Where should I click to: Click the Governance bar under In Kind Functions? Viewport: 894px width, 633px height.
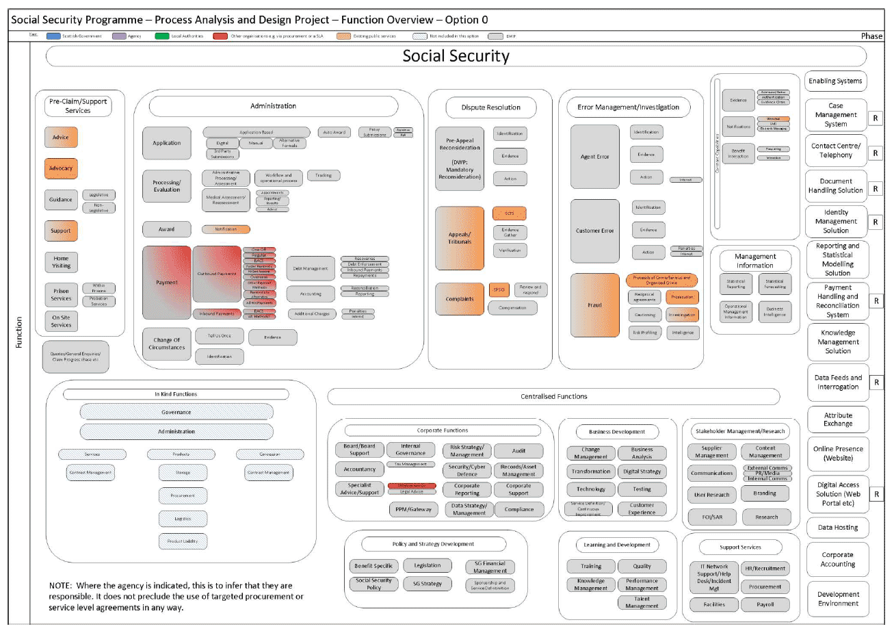click(x=176, y=412)
